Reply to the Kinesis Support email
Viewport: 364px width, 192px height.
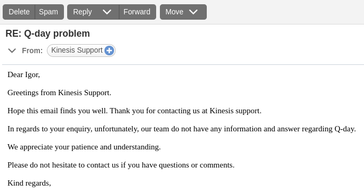[x=83, y=12]
